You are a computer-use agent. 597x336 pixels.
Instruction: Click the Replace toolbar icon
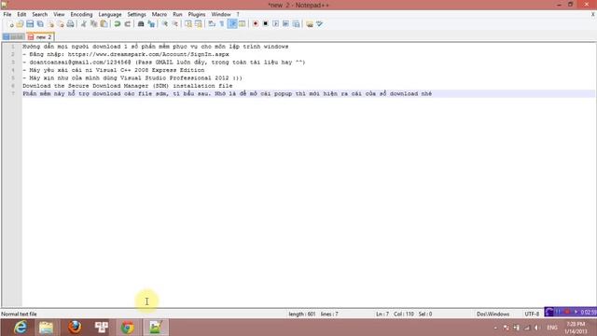pyautogui.click(x=151, y=24)
